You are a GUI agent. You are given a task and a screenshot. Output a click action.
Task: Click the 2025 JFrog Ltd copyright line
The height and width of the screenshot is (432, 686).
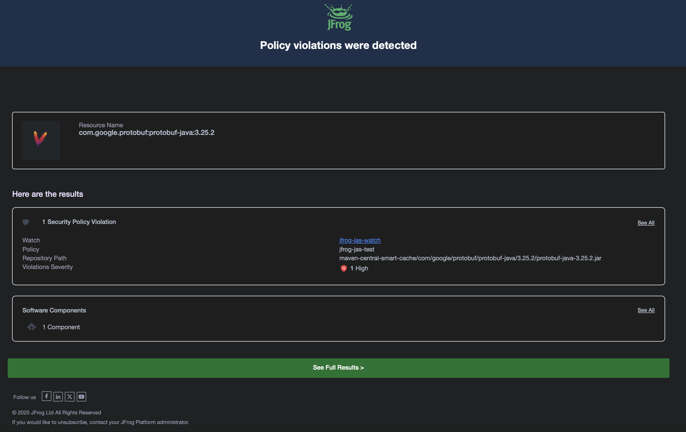[56, 412]
